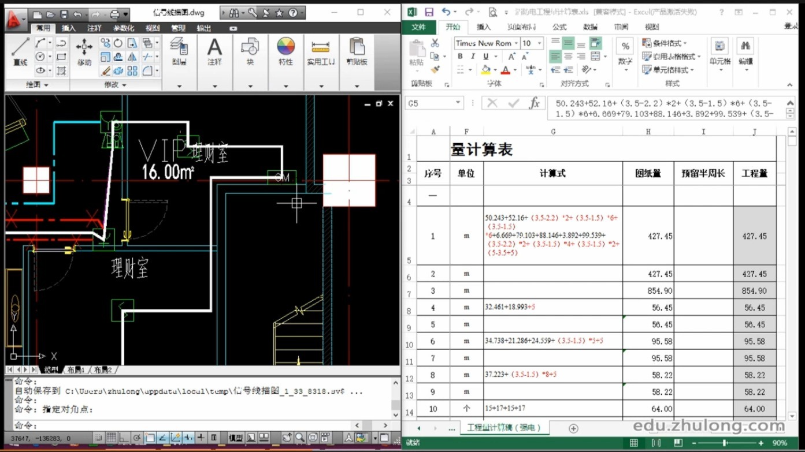Open the font name dropdown Times New Roman

pyautogui.click(x=516, y=43)
